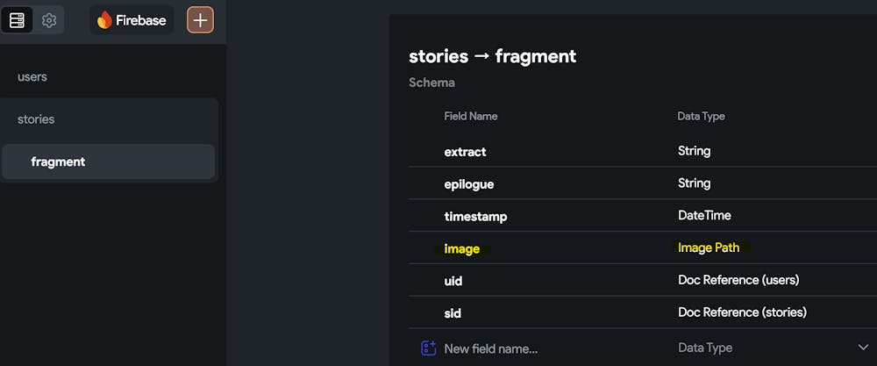Expand the Data Type dropdown chevron
Viewport: 877px width, 366px height.
[x=862, y=348]
